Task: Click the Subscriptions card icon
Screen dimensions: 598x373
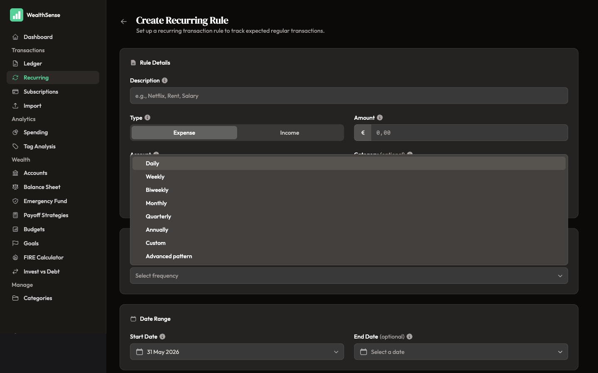Action: click(x=15, y=92)
